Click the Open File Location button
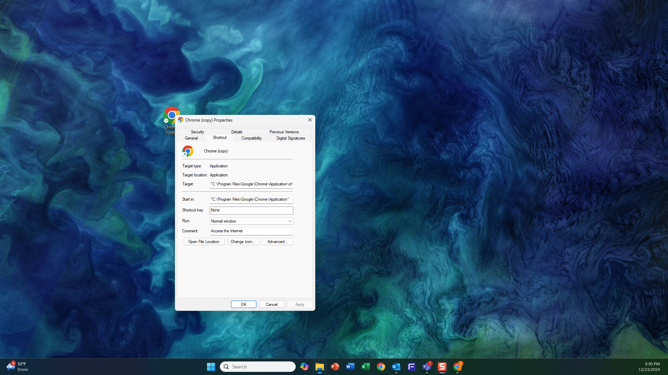The image size is (668, 375). click(204, 242)
